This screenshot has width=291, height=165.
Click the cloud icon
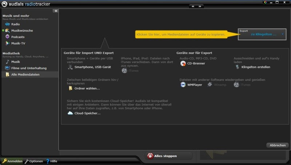point(70,113)
